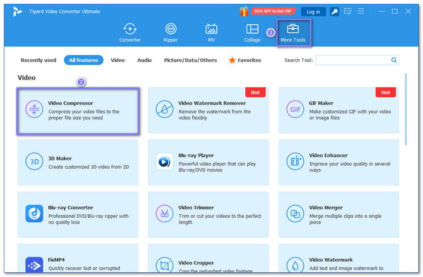423x277 pixels.
Task: Go to the Ripper tab
Action: click(170, 33)
